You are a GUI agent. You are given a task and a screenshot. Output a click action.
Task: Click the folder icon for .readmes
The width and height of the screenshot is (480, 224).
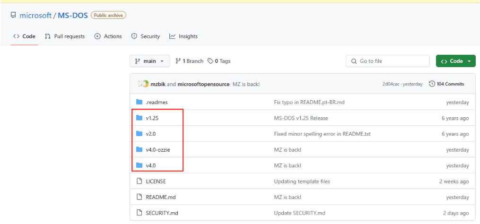[x=140, y=102]
